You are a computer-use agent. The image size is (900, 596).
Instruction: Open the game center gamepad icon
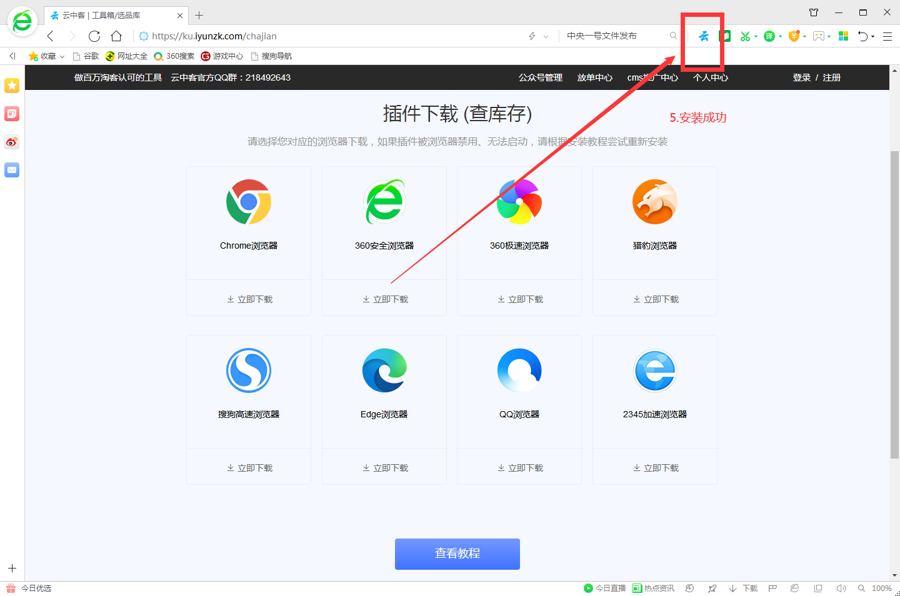click(819, 36)
